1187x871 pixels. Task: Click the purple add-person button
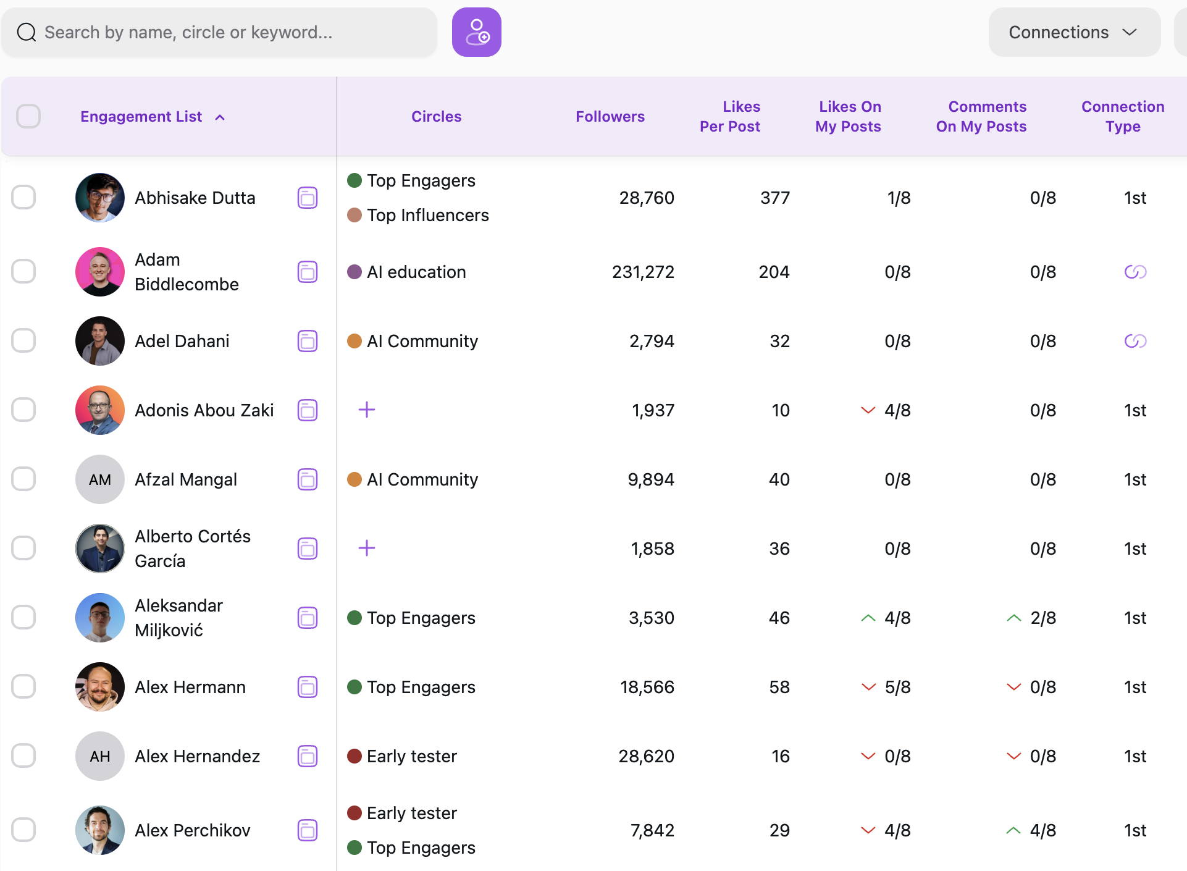click(x=476, y=32)
